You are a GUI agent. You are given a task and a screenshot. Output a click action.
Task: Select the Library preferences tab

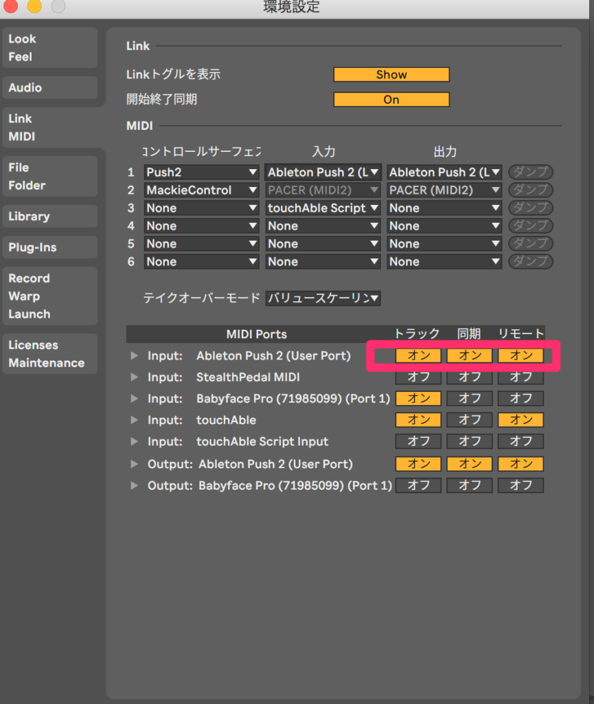(x=49, y=217)
